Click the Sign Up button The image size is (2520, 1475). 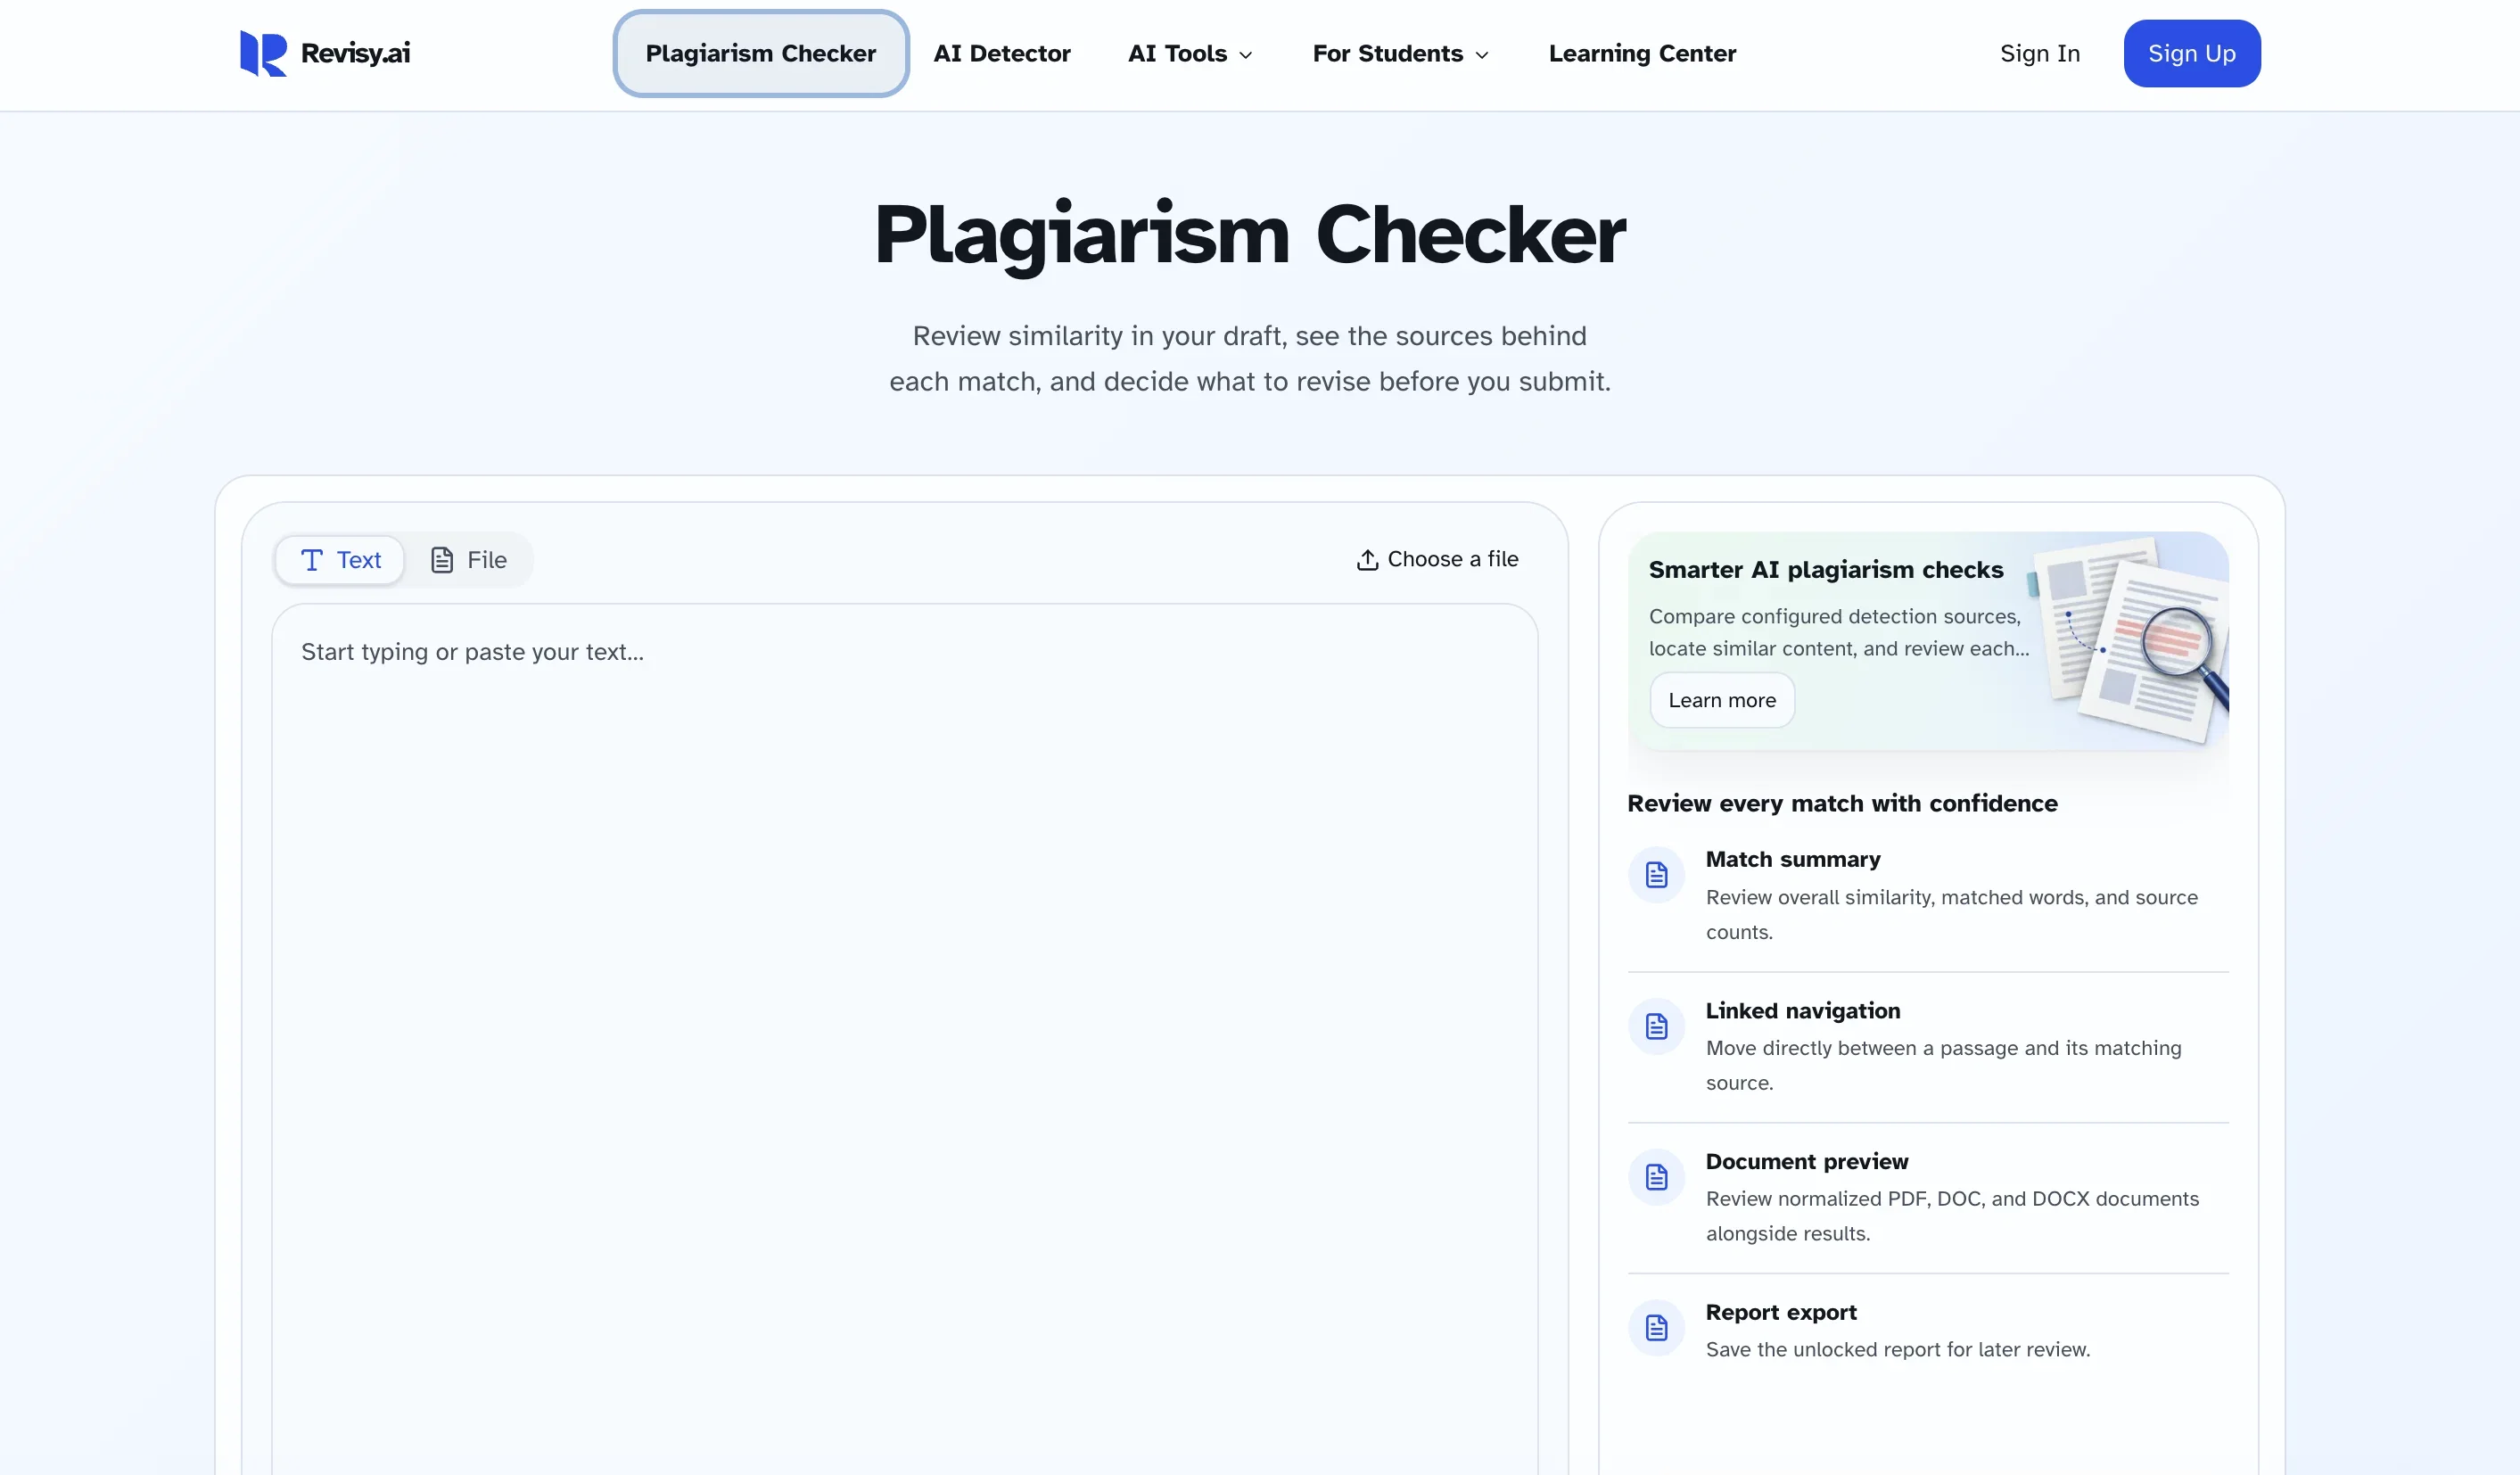tap(2192, 54)
